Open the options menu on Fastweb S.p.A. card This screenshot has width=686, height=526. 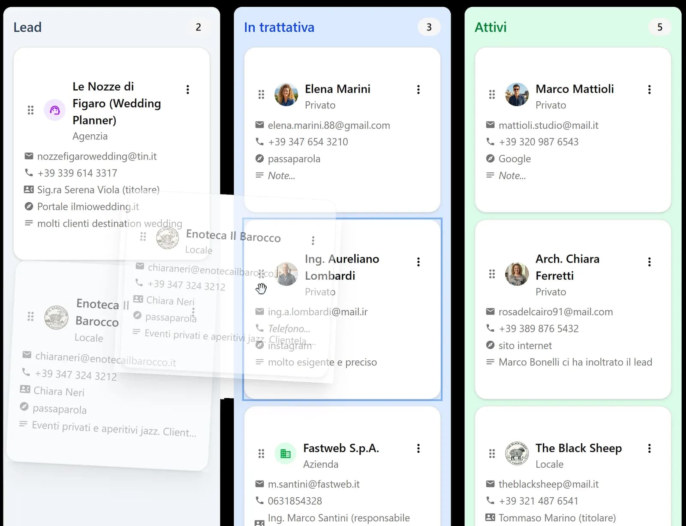point(418,448)
